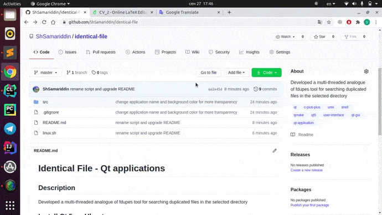The width and height of the screenshot is (382, 215).
Task: Click the c-plus-plus topic tag
Action: tap(312, 107)
